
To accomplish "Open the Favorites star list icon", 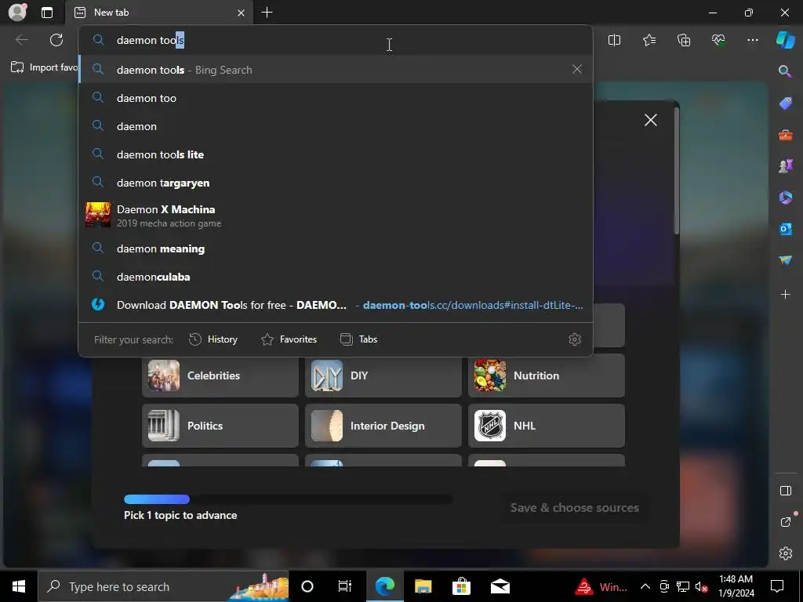I will pyautogui.click(x=649, y=40).
